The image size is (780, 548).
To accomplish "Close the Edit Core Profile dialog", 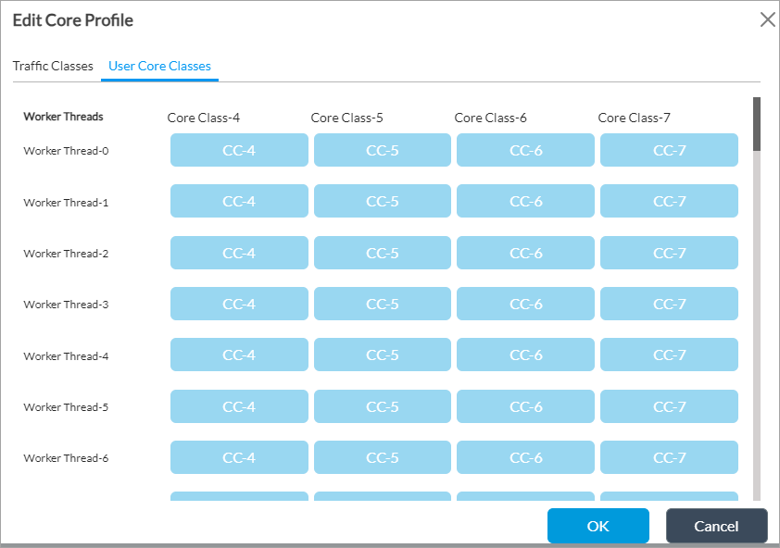I will point(767,20).
